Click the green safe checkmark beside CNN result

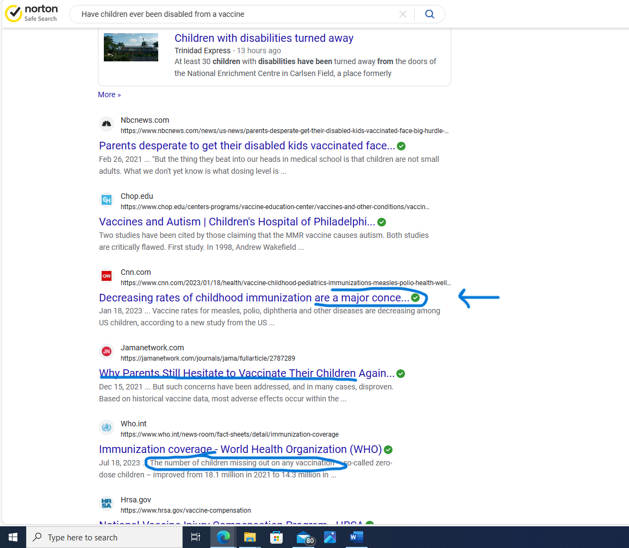415,298
